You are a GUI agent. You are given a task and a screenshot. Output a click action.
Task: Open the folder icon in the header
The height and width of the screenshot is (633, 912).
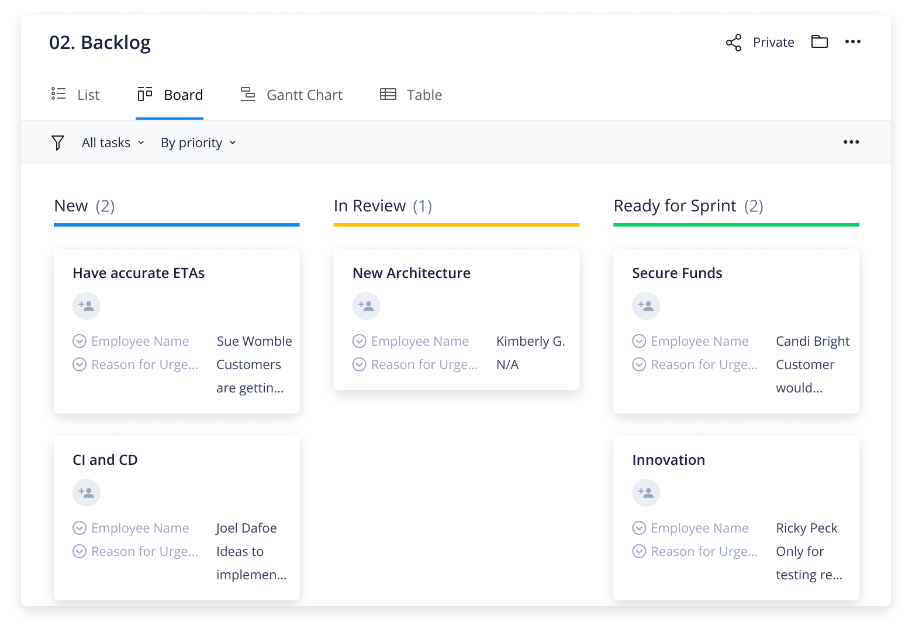point(819,42)
